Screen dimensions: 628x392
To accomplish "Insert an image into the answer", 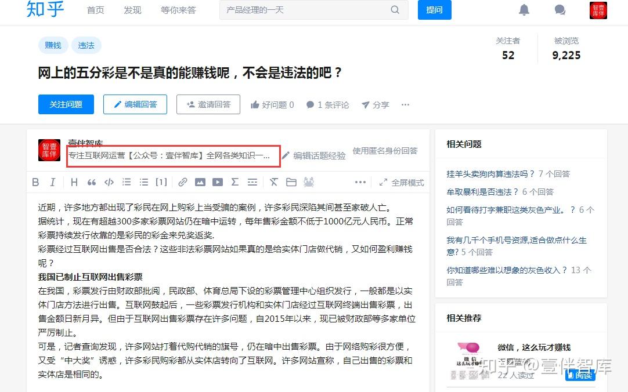I will tap(200, 182).
